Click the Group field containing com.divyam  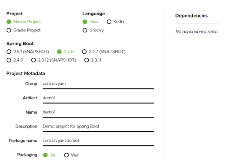coord(99,84)
